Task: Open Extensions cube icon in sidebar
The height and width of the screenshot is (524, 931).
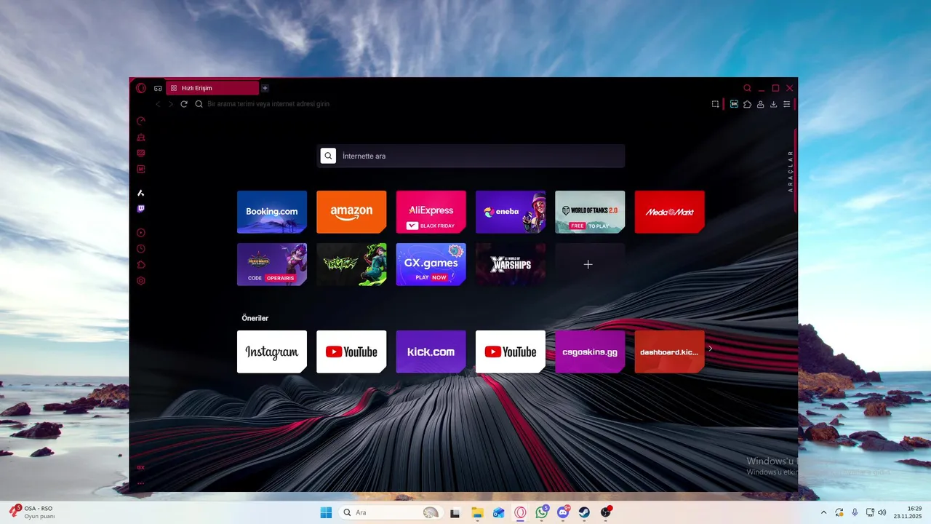Action: (x=141, y=265)
